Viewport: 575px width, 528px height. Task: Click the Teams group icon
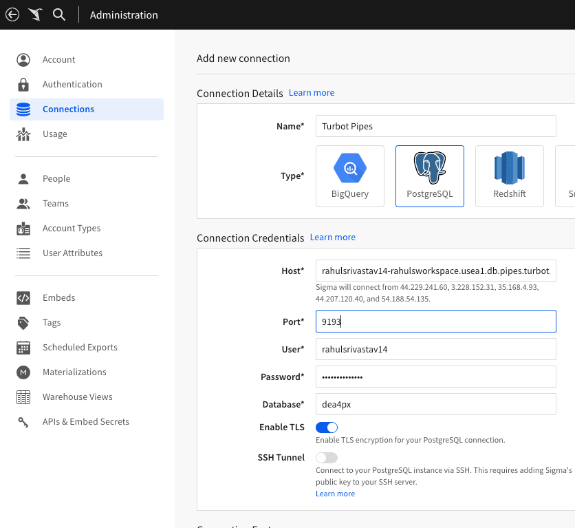pos(23,204)
